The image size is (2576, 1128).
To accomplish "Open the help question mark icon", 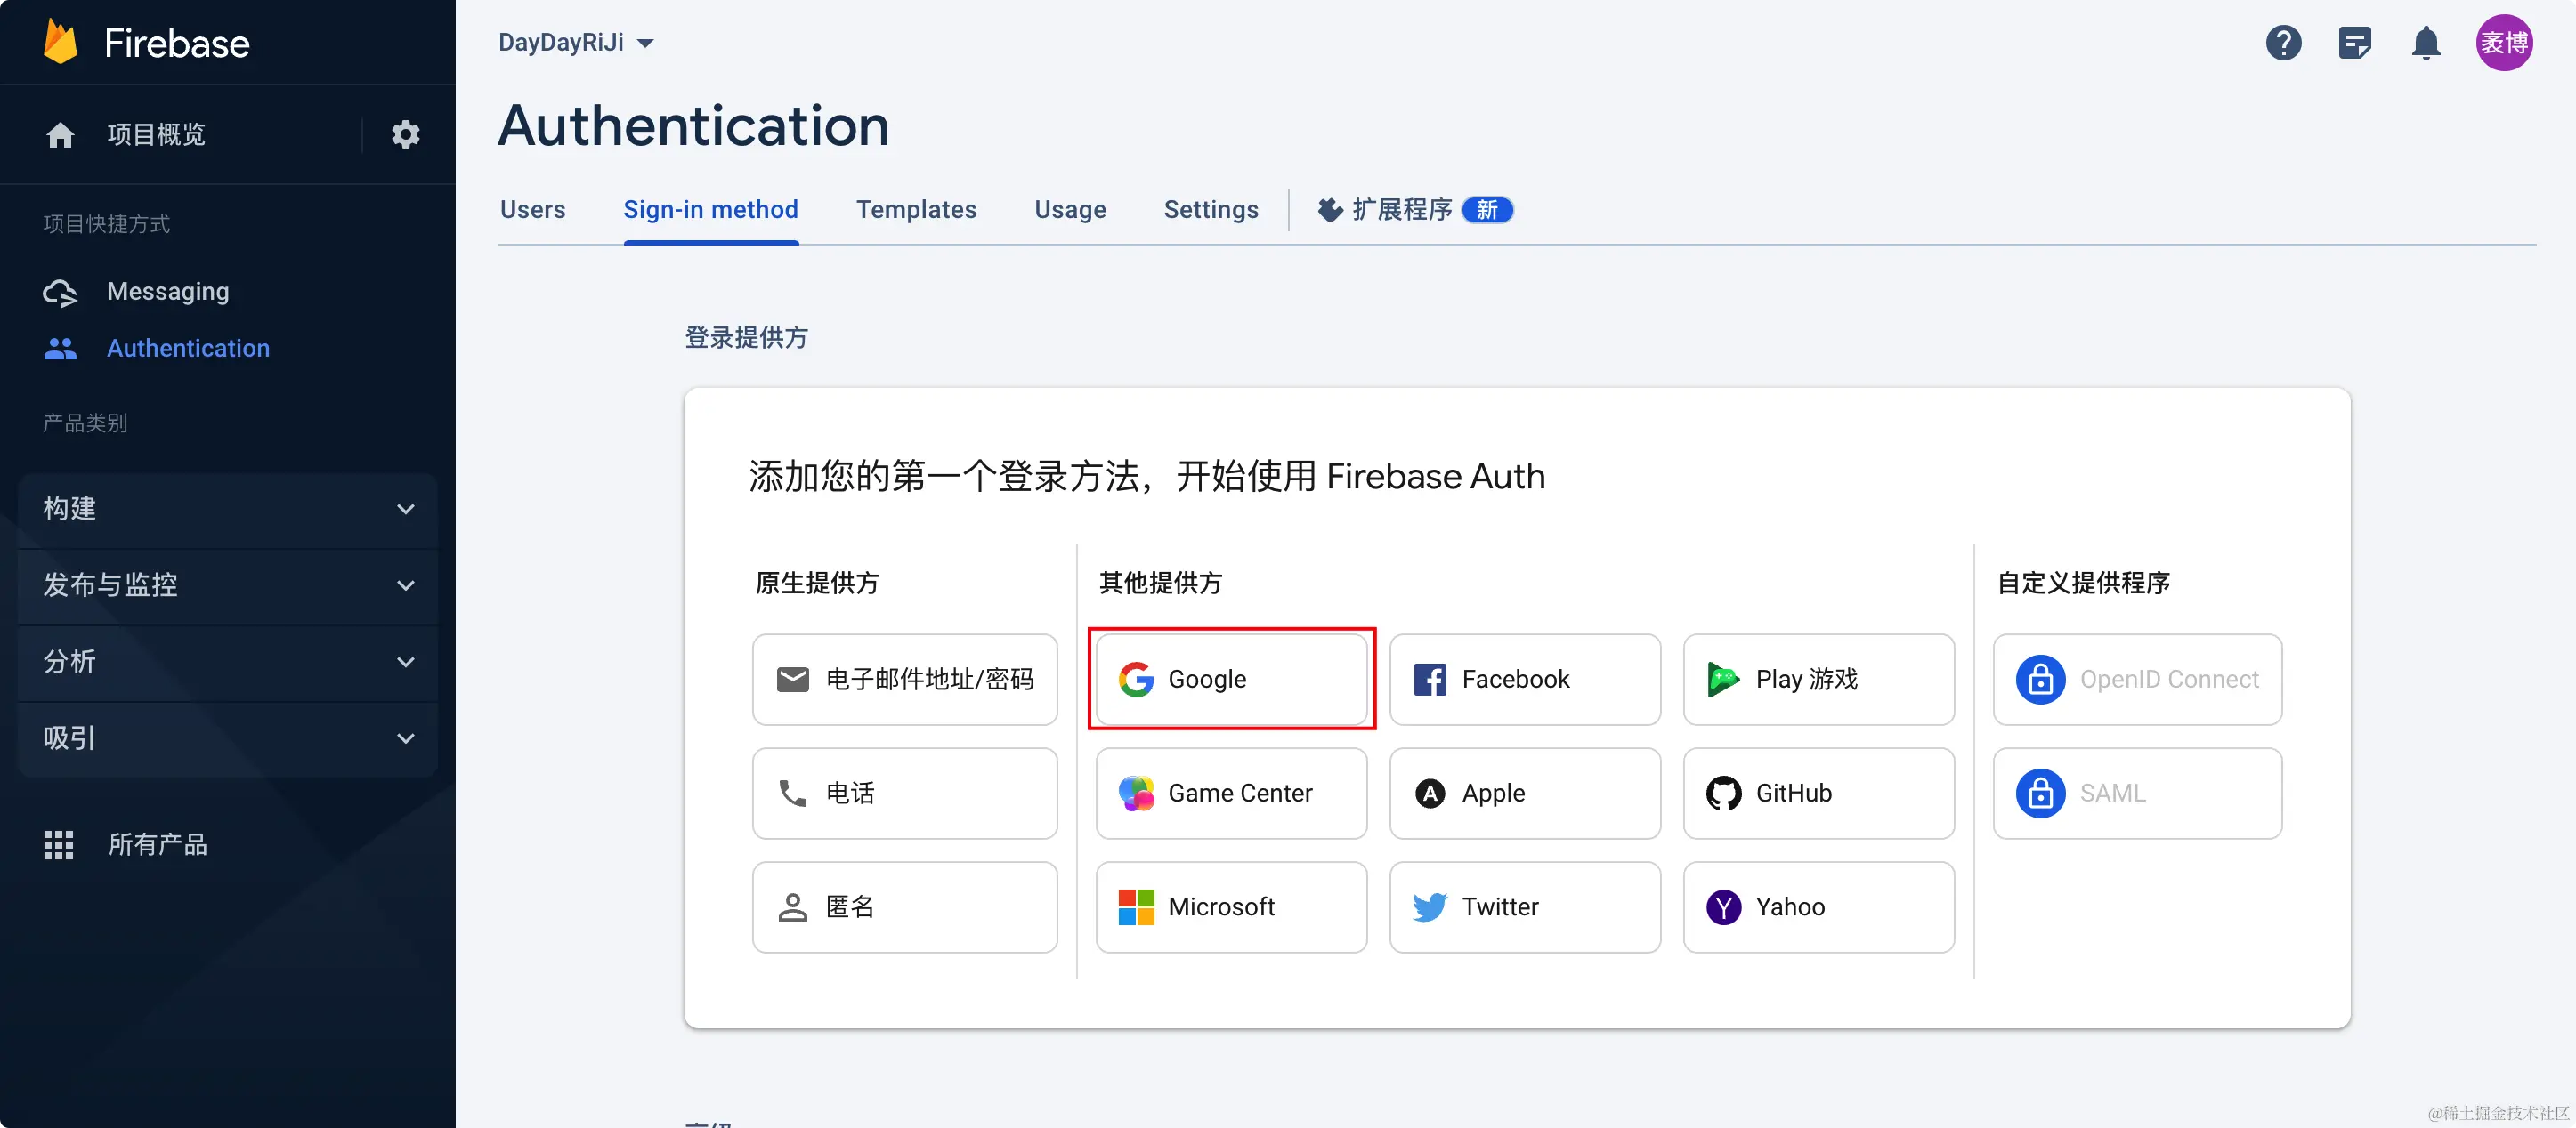I will (2283, 43).
